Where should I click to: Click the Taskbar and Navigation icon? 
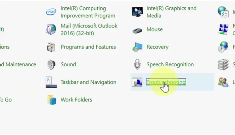coord(51,82)
